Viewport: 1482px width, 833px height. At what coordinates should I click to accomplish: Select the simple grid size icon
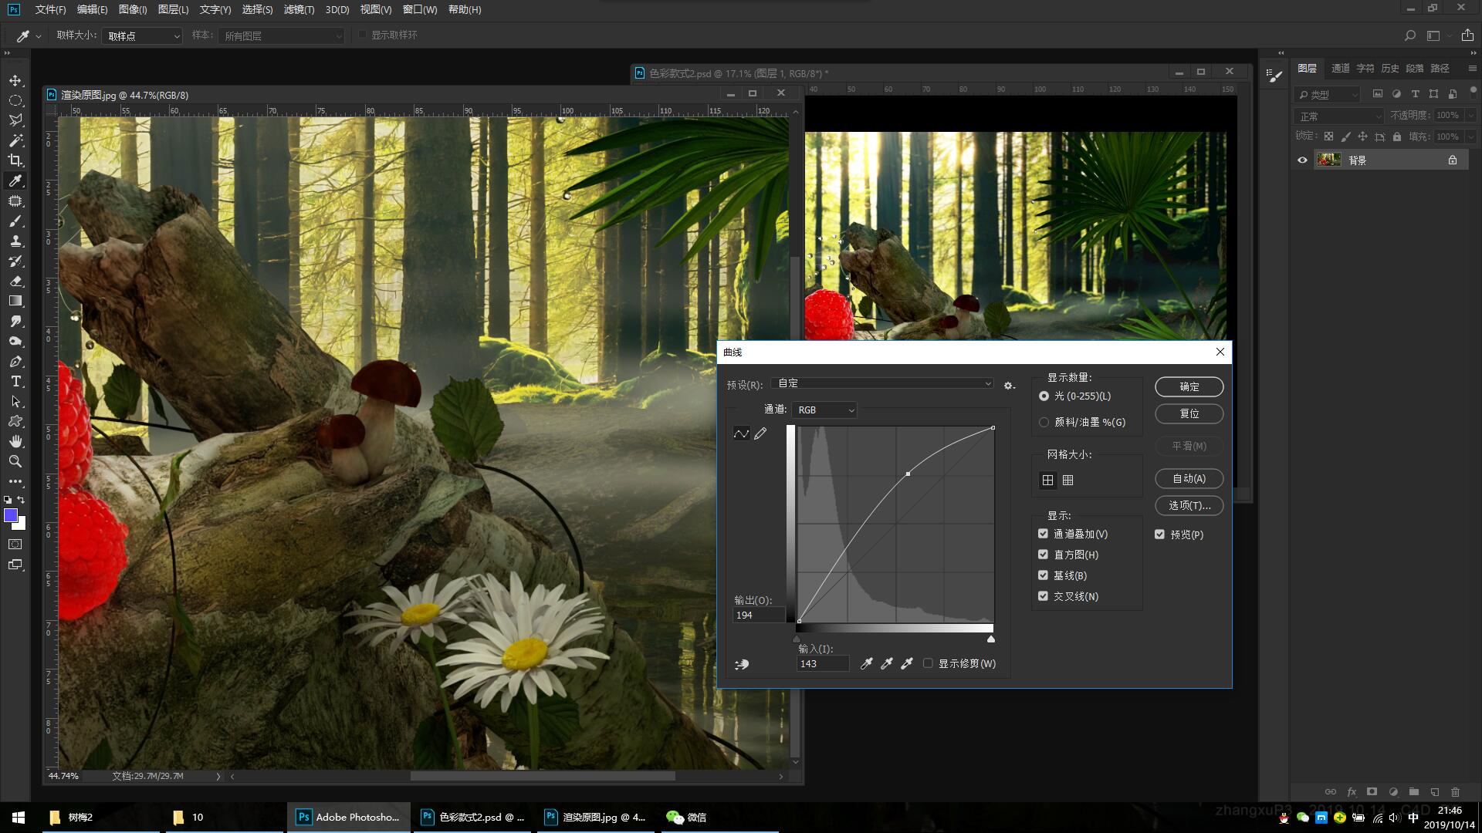pyautogui.click(x=1047, y=480)
